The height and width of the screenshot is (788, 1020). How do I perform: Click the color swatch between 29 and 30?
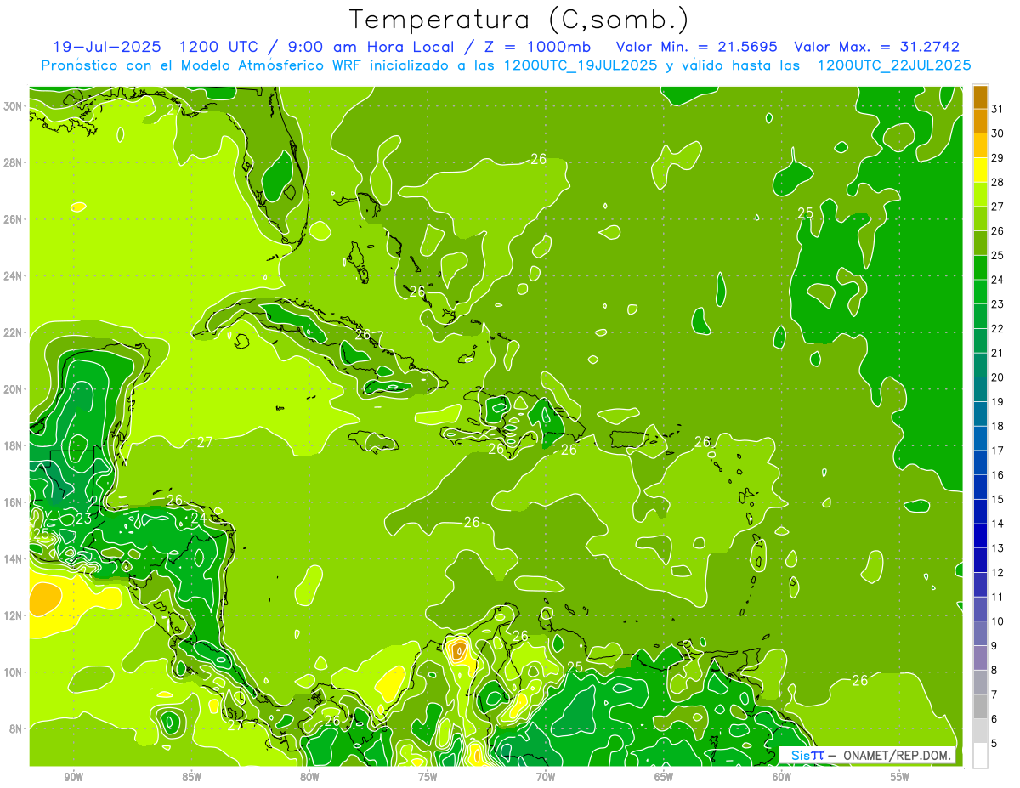(980, 145)
